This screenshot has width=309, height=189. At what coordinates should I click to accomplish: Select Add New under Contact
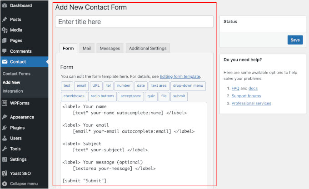(x=11, y=82)
